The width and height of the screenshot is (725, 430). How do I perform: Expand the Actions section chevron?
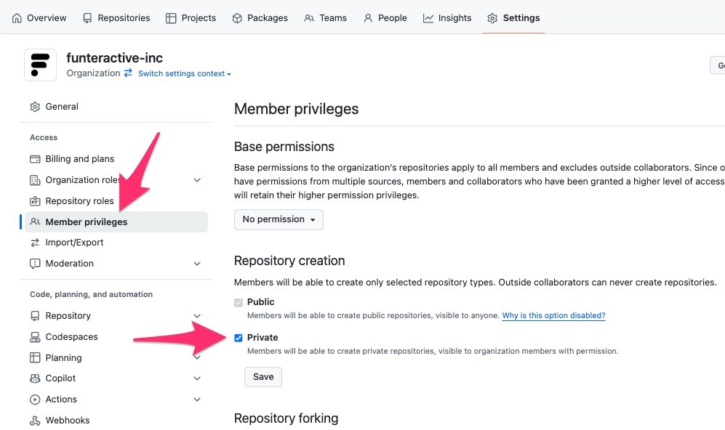pos(197,399)
